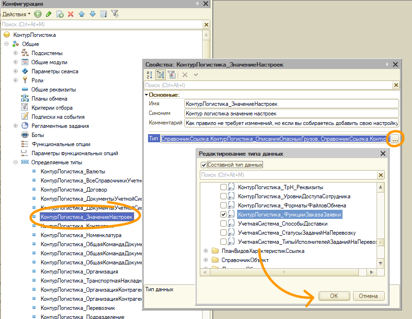Expand the Подсистемы node
The height and width of the screenshot is (319, 412).
click(15, 53)
